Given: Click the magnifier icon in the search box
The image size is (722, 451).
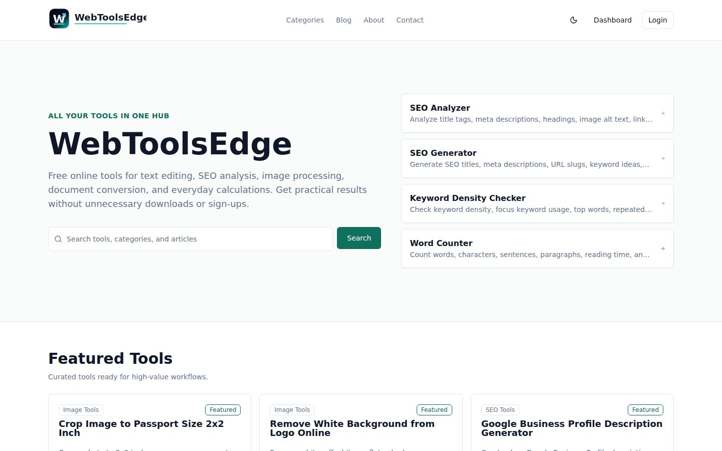Looking at the screenshot, I should pyautogui.click(x=58, y=239).
